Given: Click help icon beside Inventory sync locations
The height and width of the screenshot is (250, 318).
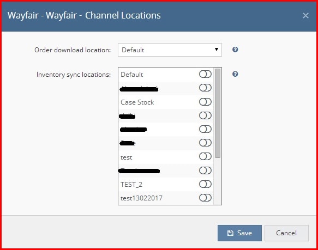Looking at the screenshot, I should (235, 74).
